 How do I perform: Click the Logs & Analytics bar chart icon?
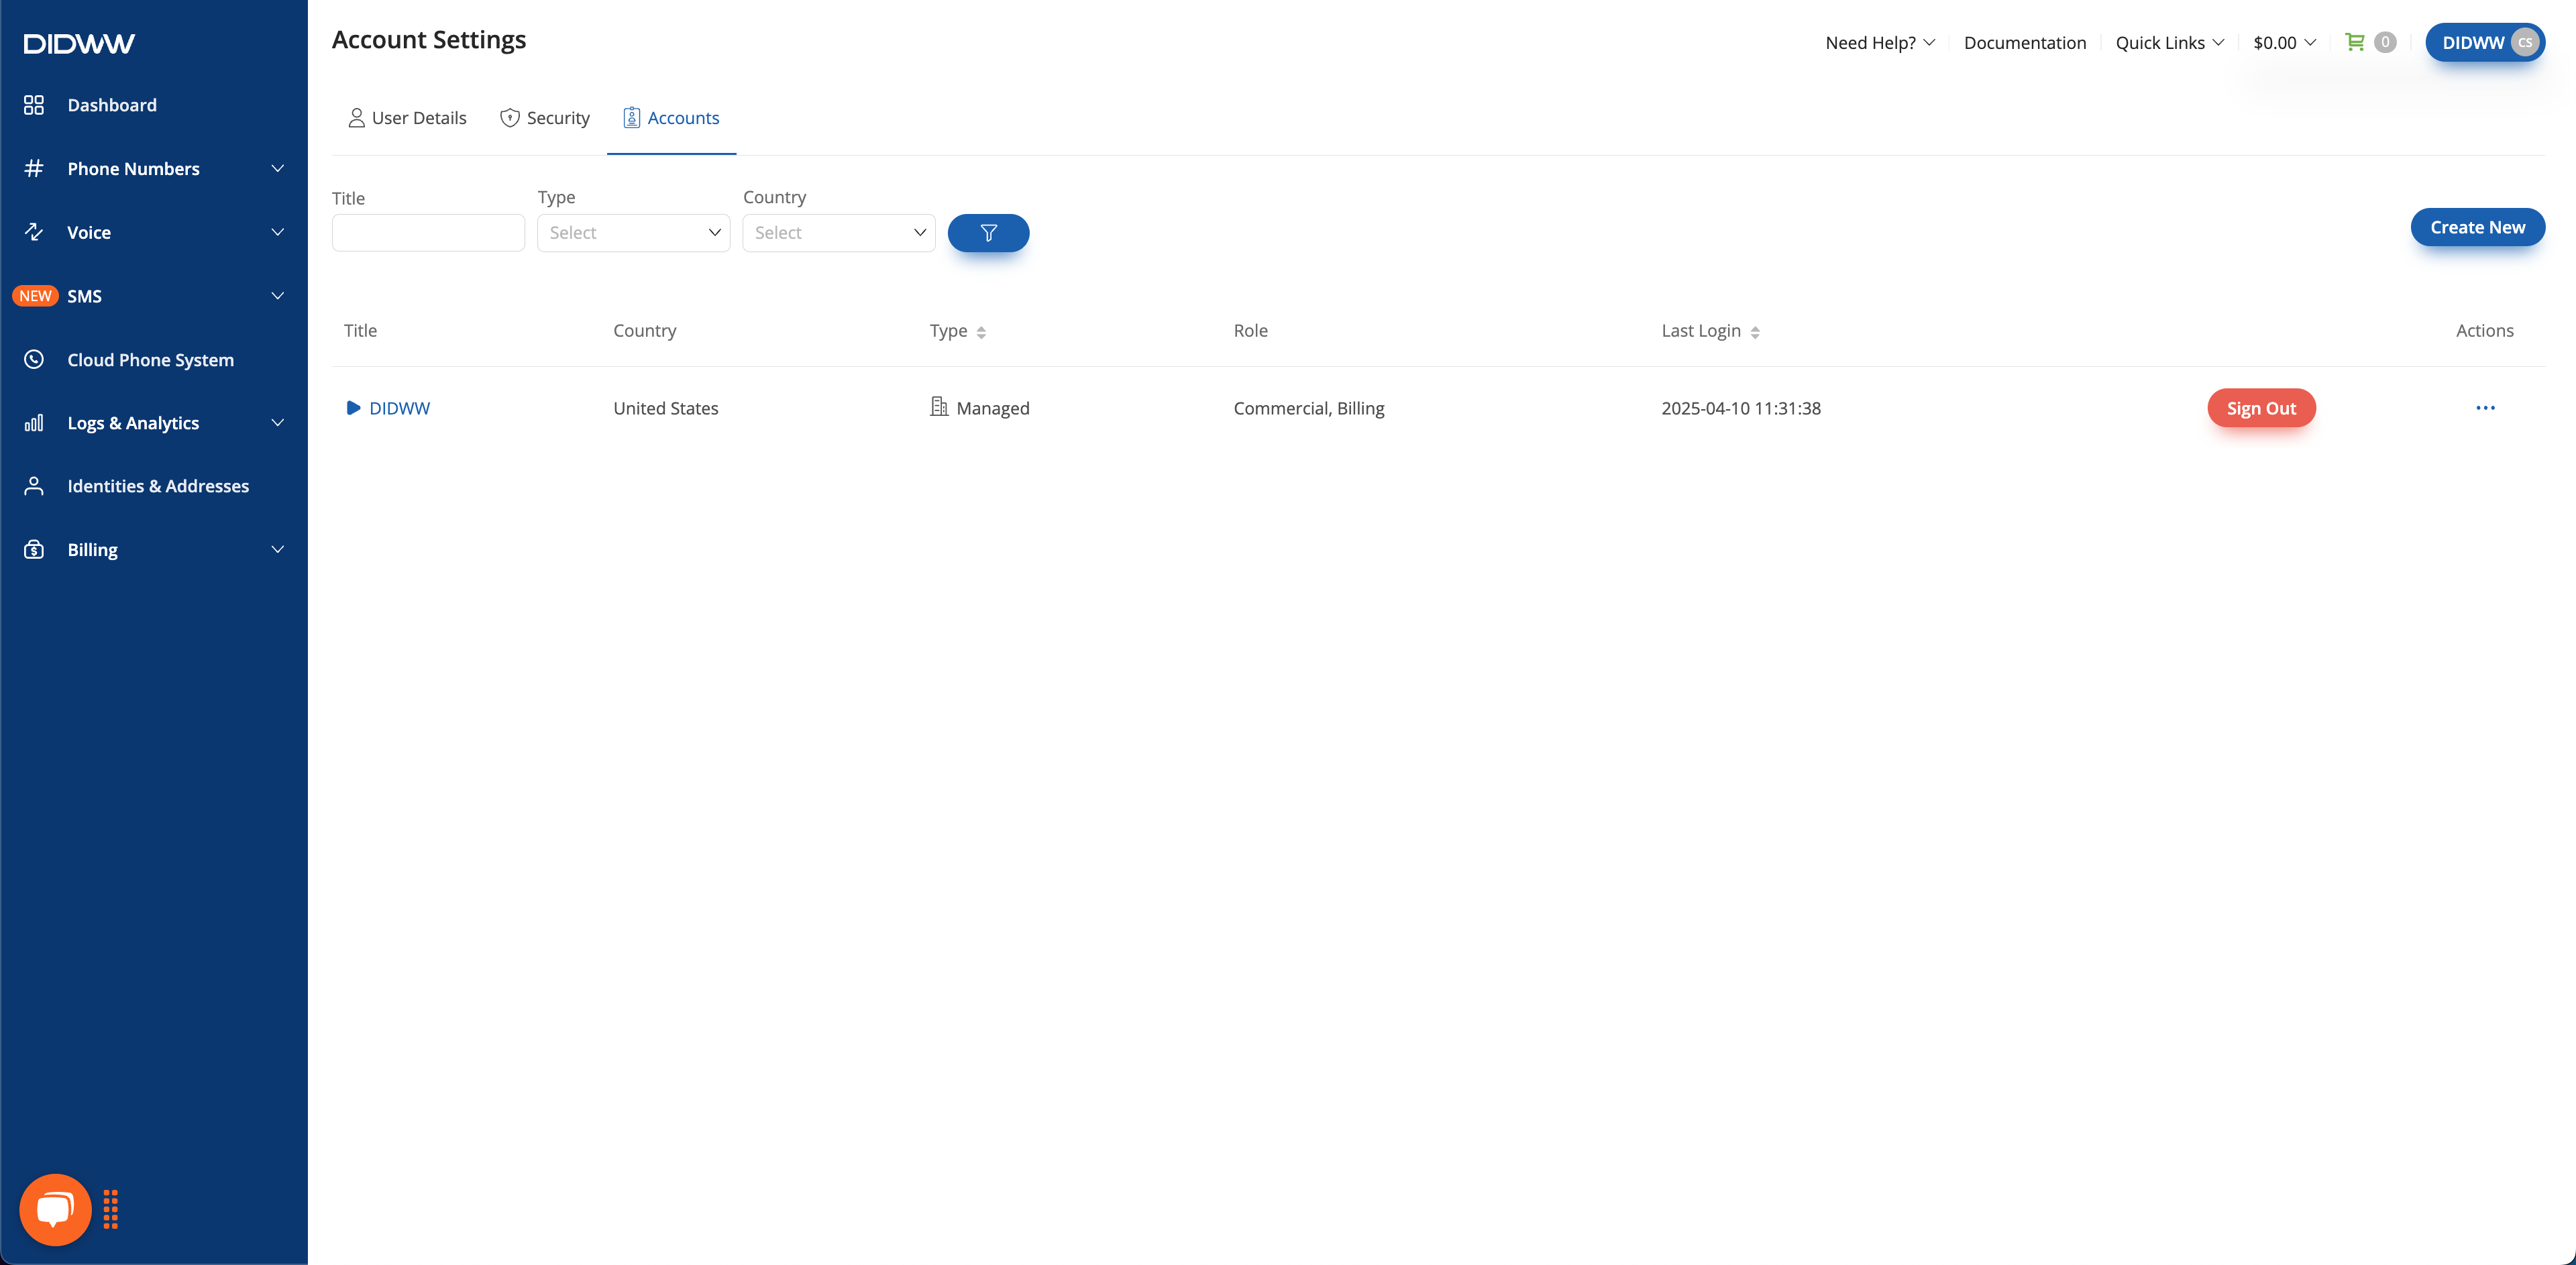click(x=34, y=423)
